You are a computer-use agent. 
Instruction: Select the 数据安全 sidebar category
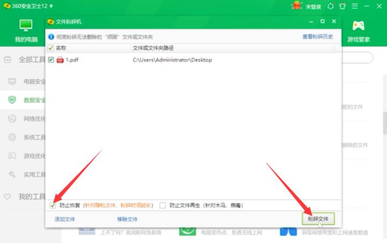tap(23, 100)
